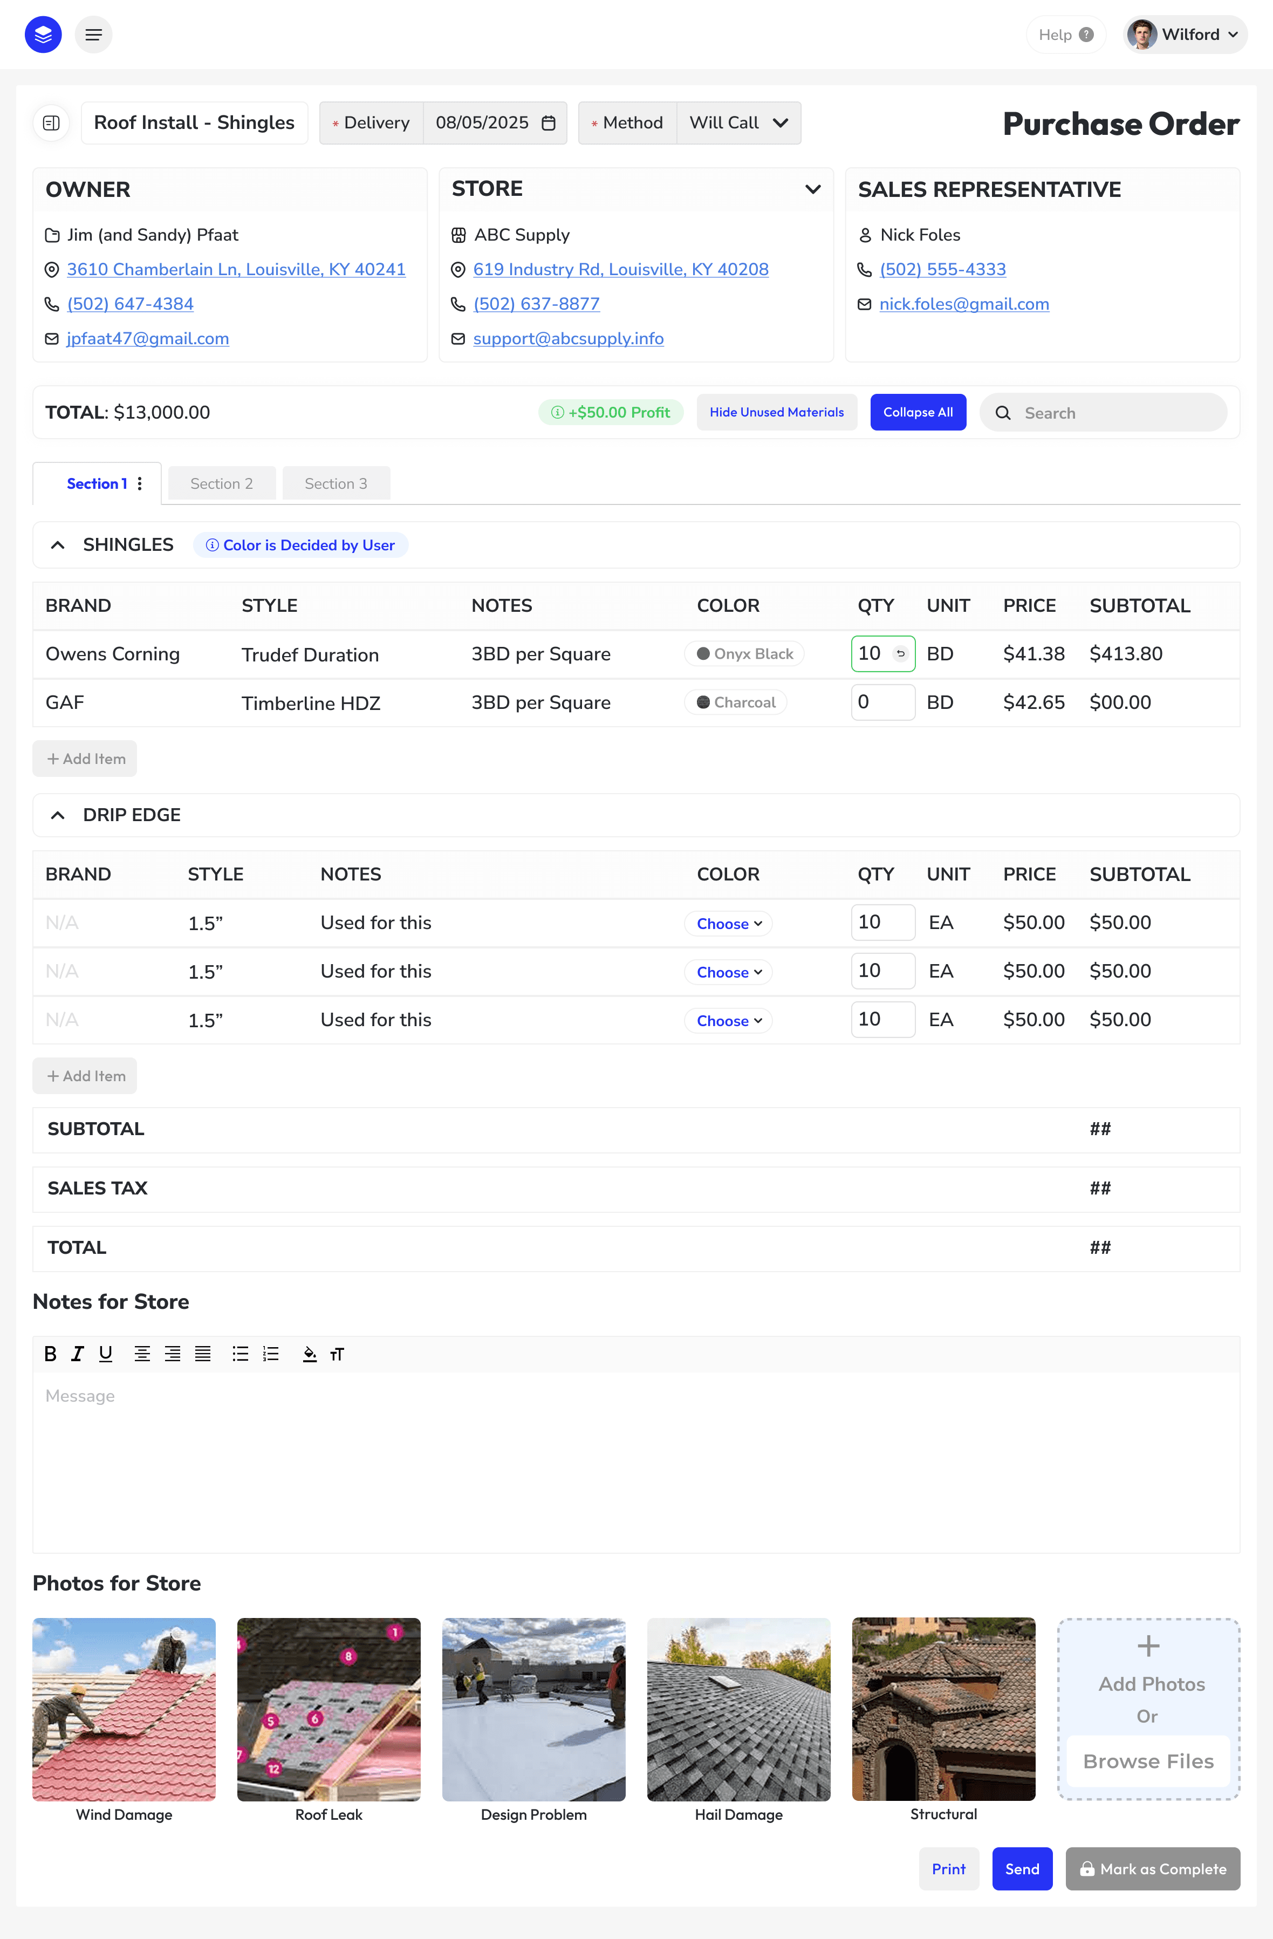Viewport: 1273px width, 1939px height.
Task: Switch to the Section 2 tab
Action: (222, 484)
